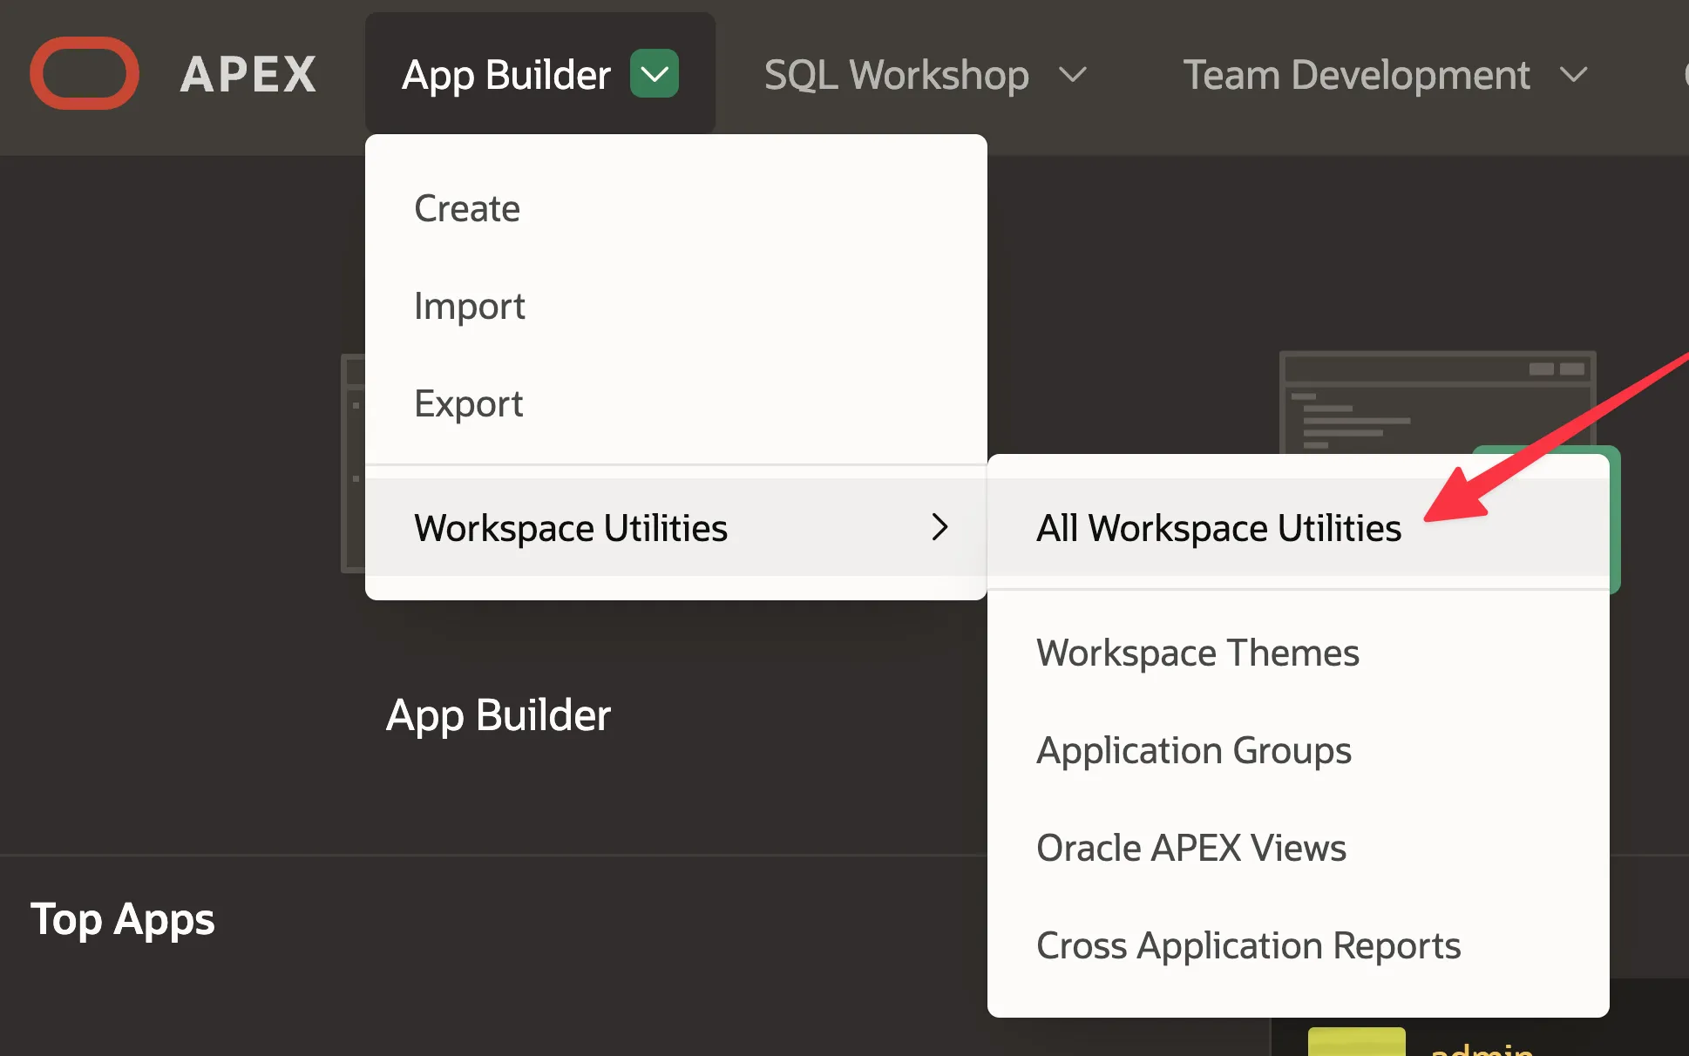Choose the Export menu entry
This screenshot has height=1056, width=1689.
[x=468, y=404]
